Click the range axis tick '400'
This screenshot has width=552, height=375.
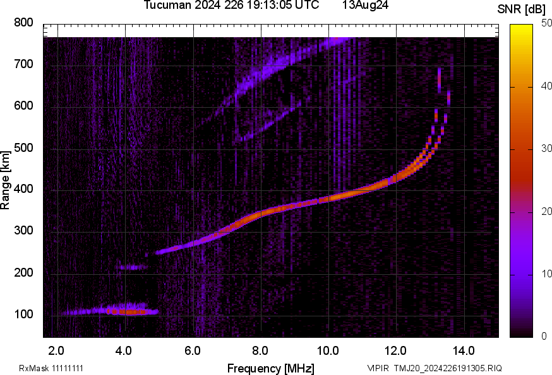point(23,189)
